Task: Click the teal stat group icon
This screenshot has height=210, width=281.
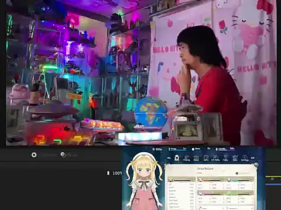Action: point(229,180)
